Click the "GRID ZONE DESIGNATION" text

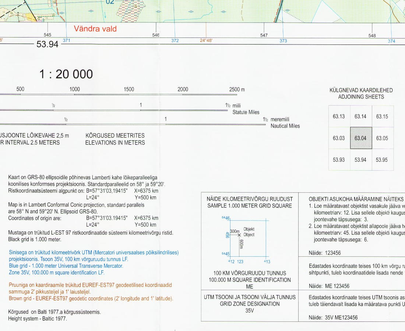[x=250, y=304]
